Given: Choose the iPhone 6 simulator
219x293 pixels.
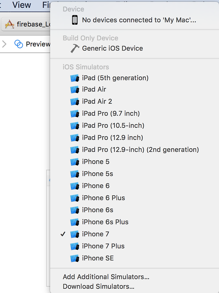Looking at the screenshot, I should pyautogui.click(x=134, y=186).
